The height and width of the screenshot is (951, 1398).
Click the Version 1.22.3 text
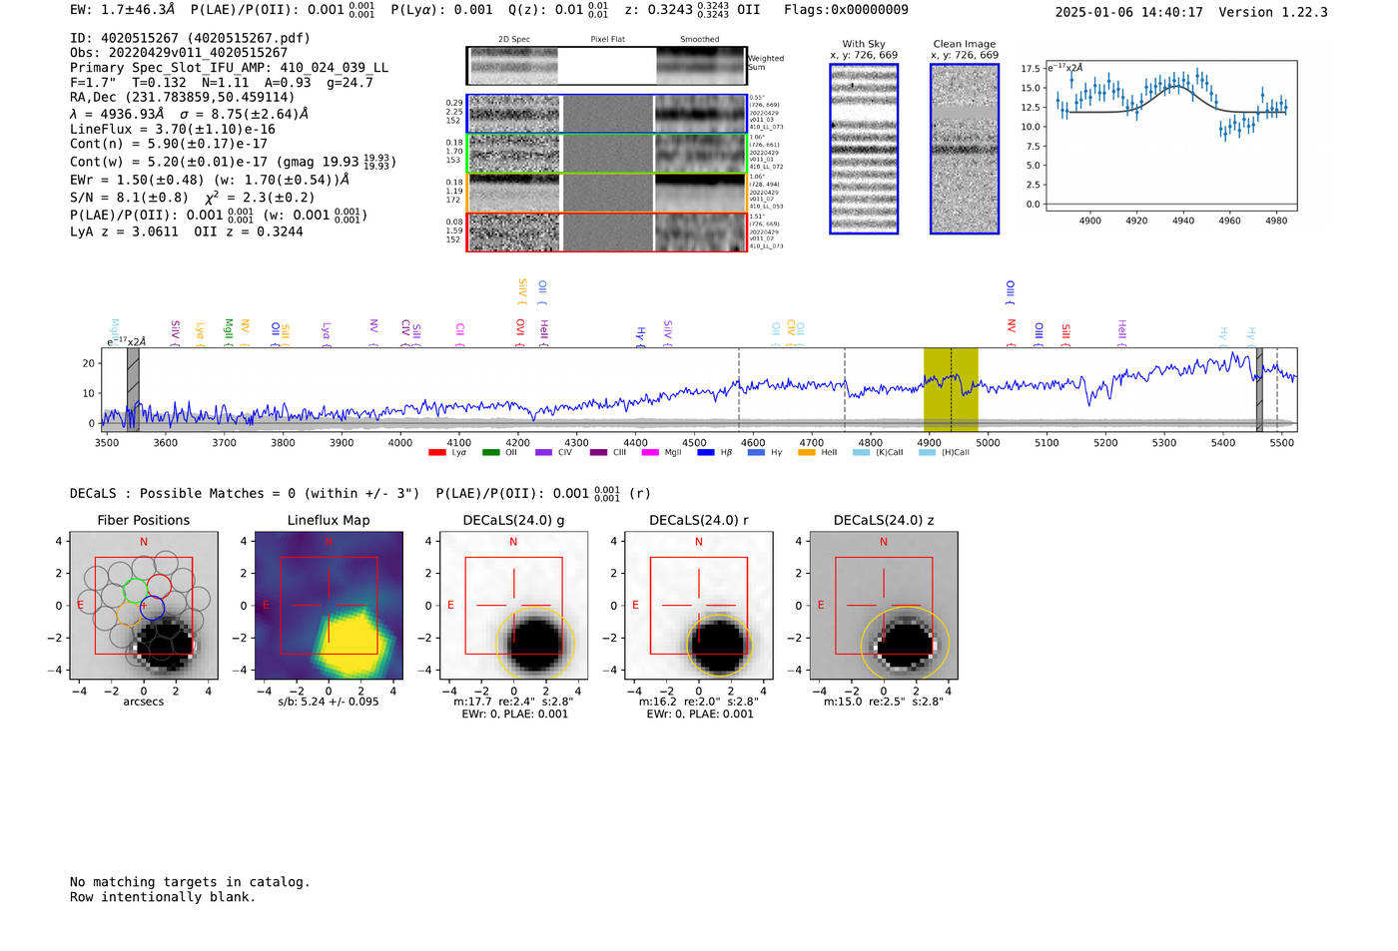click(x=1273, y=13)
